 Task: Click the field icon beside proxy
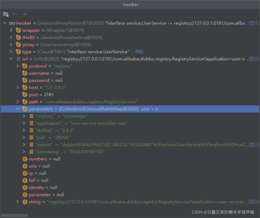point(18,44)
